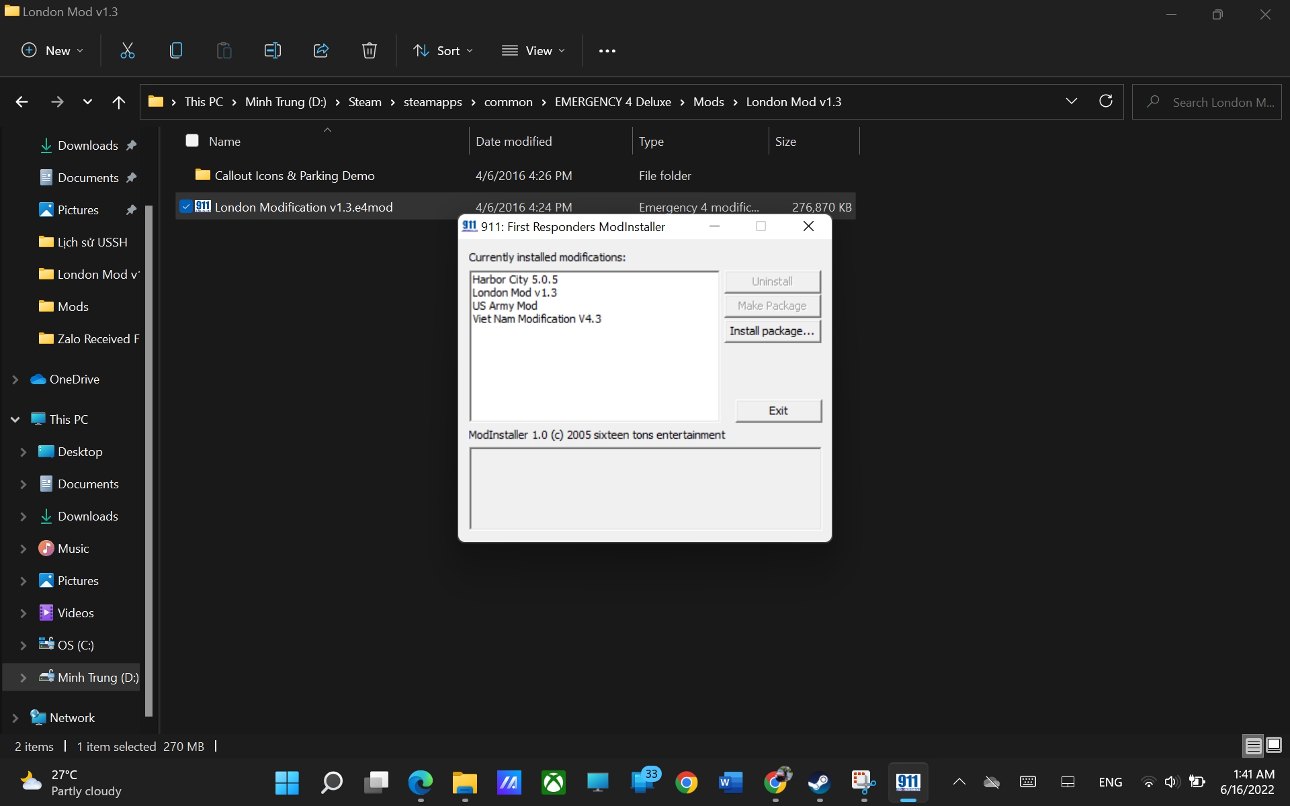Expand the address bar history dropdown

pos(1071,101)
